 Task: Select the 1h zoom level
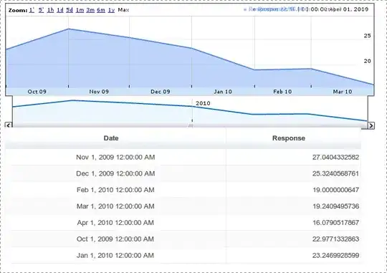pos(50,10)
